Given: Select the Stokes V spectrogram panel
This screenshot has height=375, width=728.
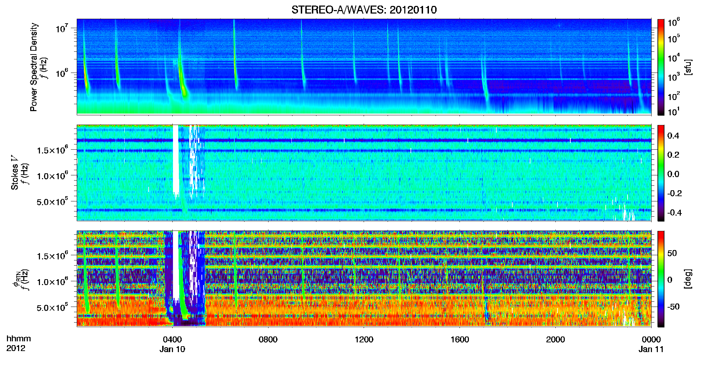Looking at the screenshot, I should [x=364, y=173].
